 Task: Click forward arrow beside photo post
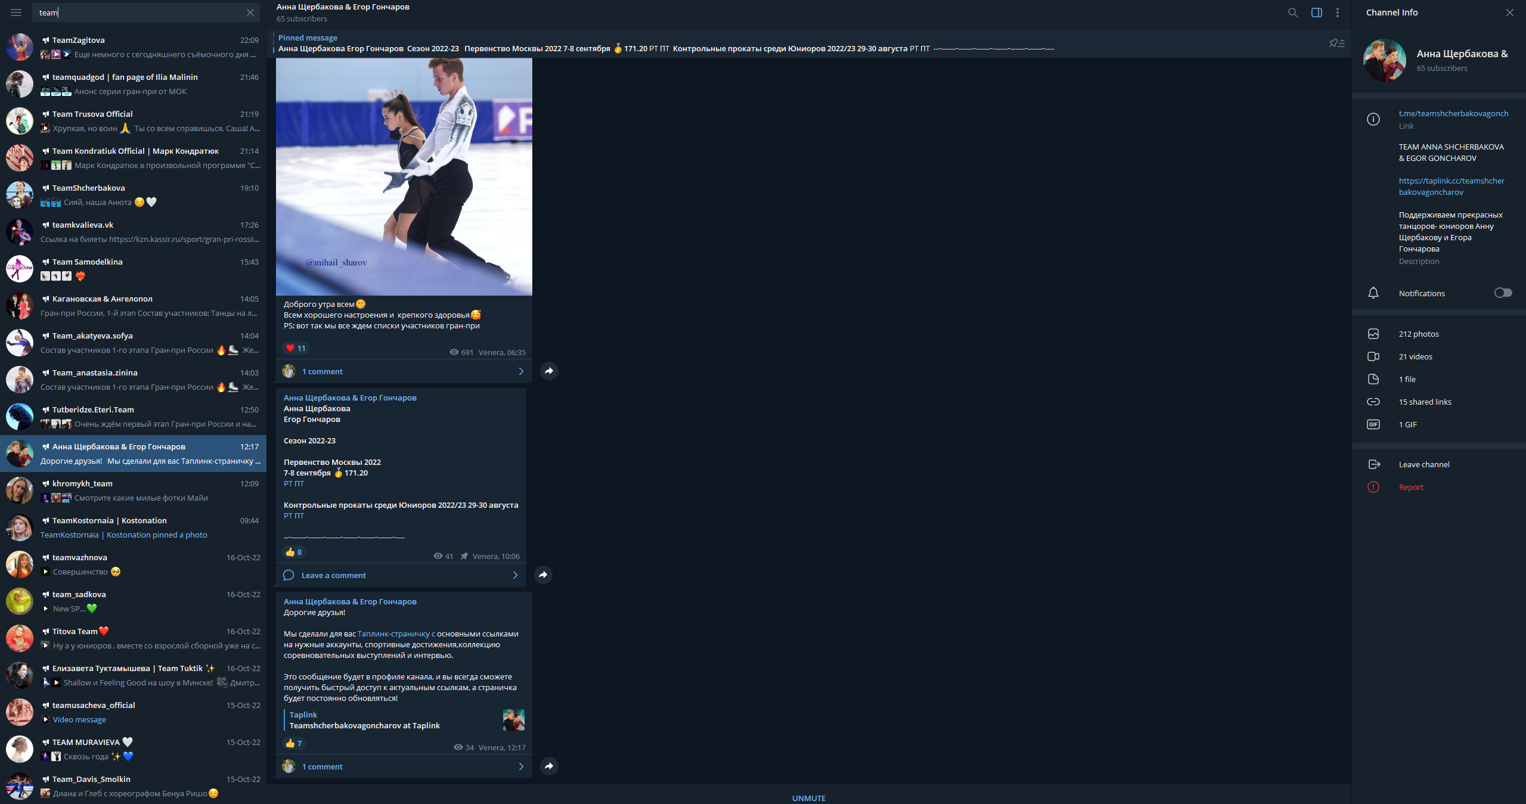[x=548, y=371]
